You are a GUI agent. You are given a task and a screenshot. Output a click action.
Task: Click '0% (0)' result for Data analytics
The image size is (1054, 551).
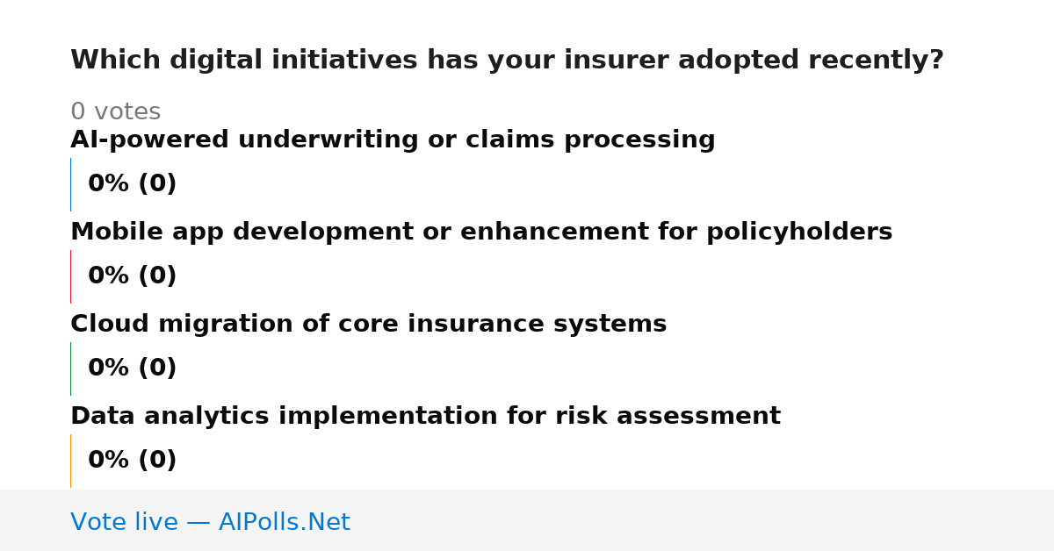click(x=133, y=461)
